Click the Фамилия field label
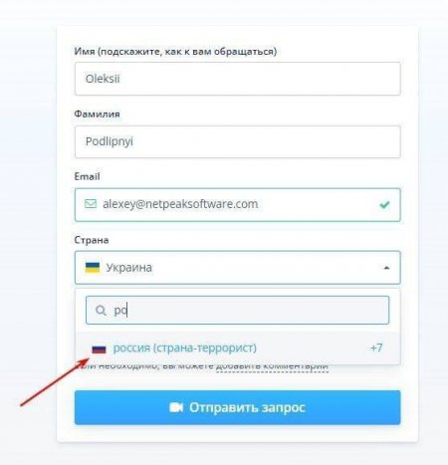 pos(97,114)
